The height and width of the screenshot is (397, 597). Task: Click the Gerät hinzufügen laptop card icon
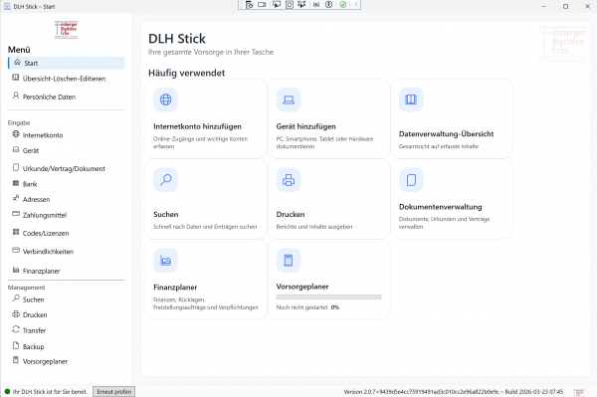289,99
